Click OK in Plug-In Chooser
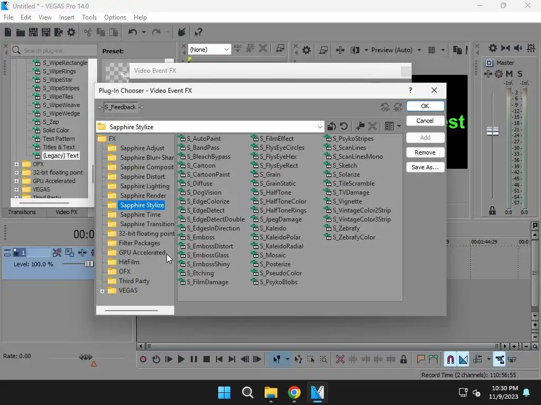Image resolution: width=541 pixels, height=405 pixels. [x=425, y=106]
